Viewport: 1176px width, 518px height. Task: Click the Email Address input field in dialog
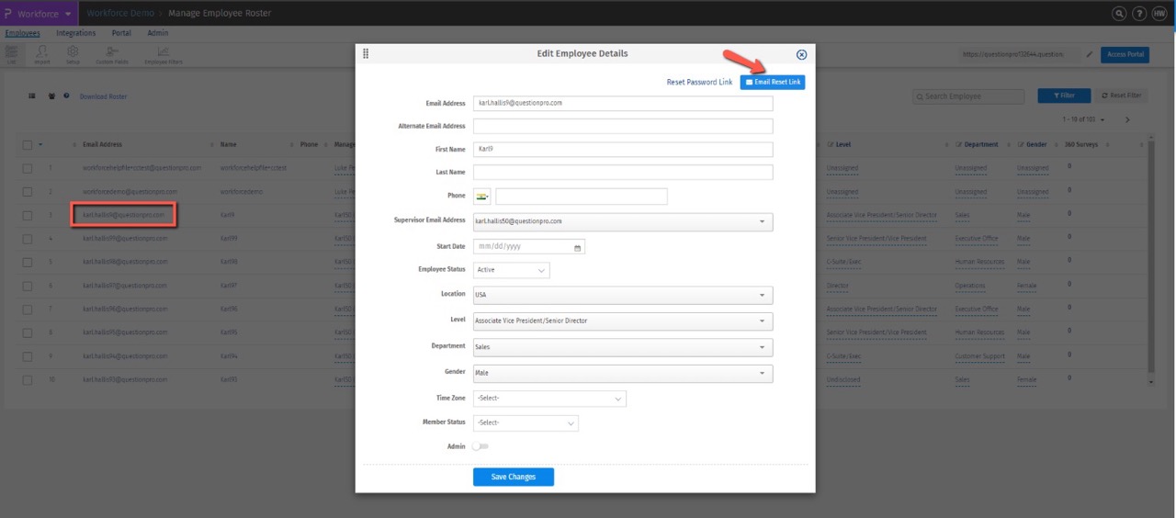623,104
